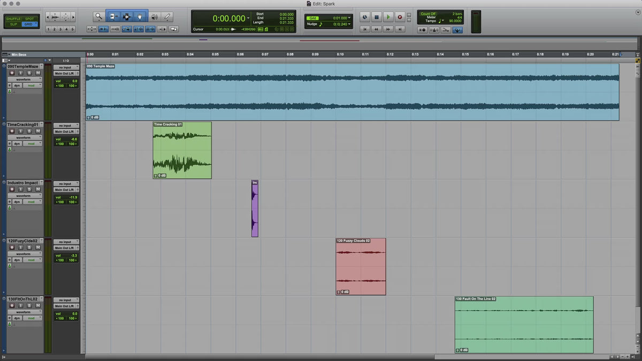Click the Stop transport button
642x361 pixels.
pyautogui.click(x=377, y=17)
